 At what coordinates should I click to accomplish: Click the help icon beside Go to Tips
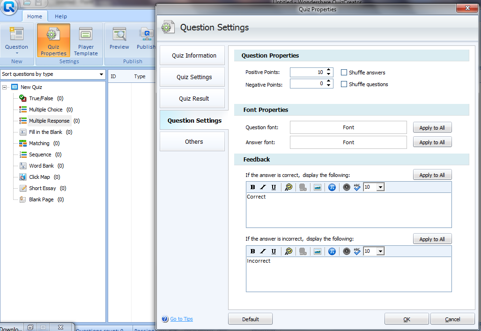tap(165, 319)
